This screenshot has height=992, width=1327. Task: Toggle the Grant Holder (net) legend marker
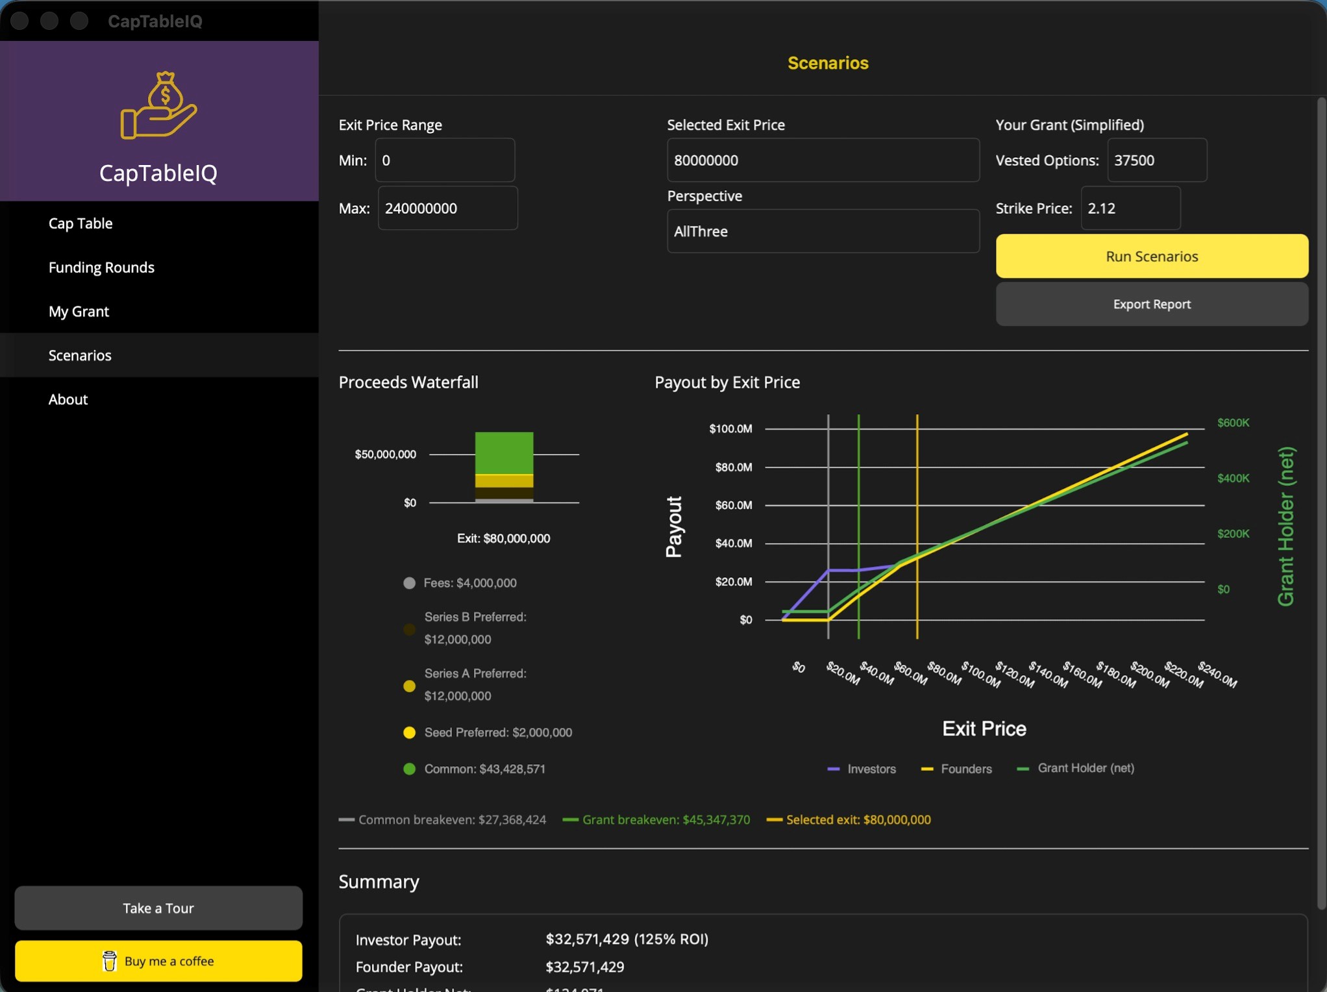point(1023,769)
